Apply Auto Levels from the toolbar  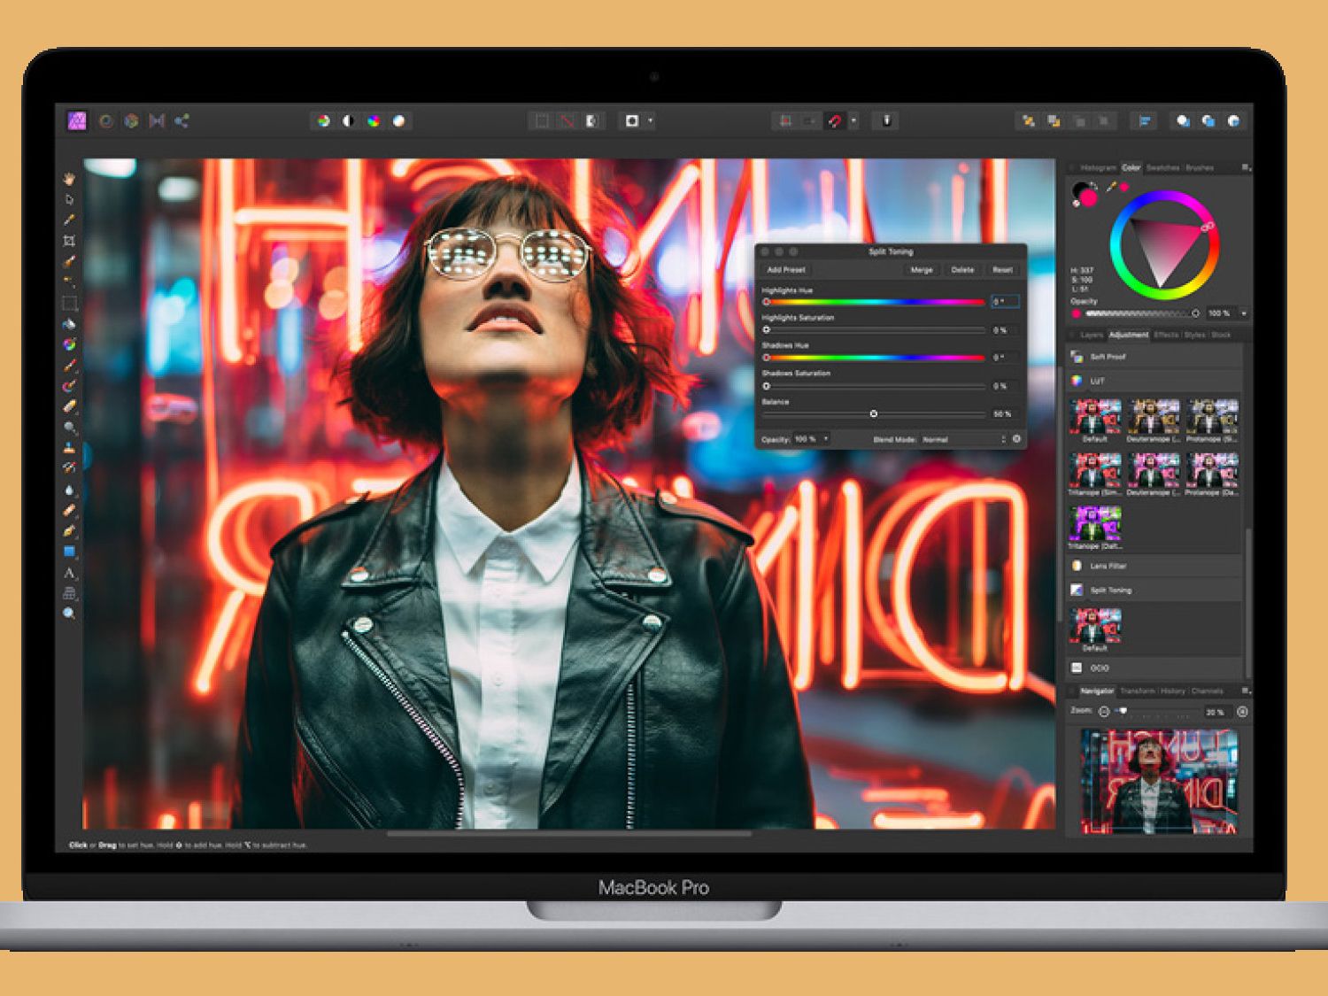[x=323, y=120]
